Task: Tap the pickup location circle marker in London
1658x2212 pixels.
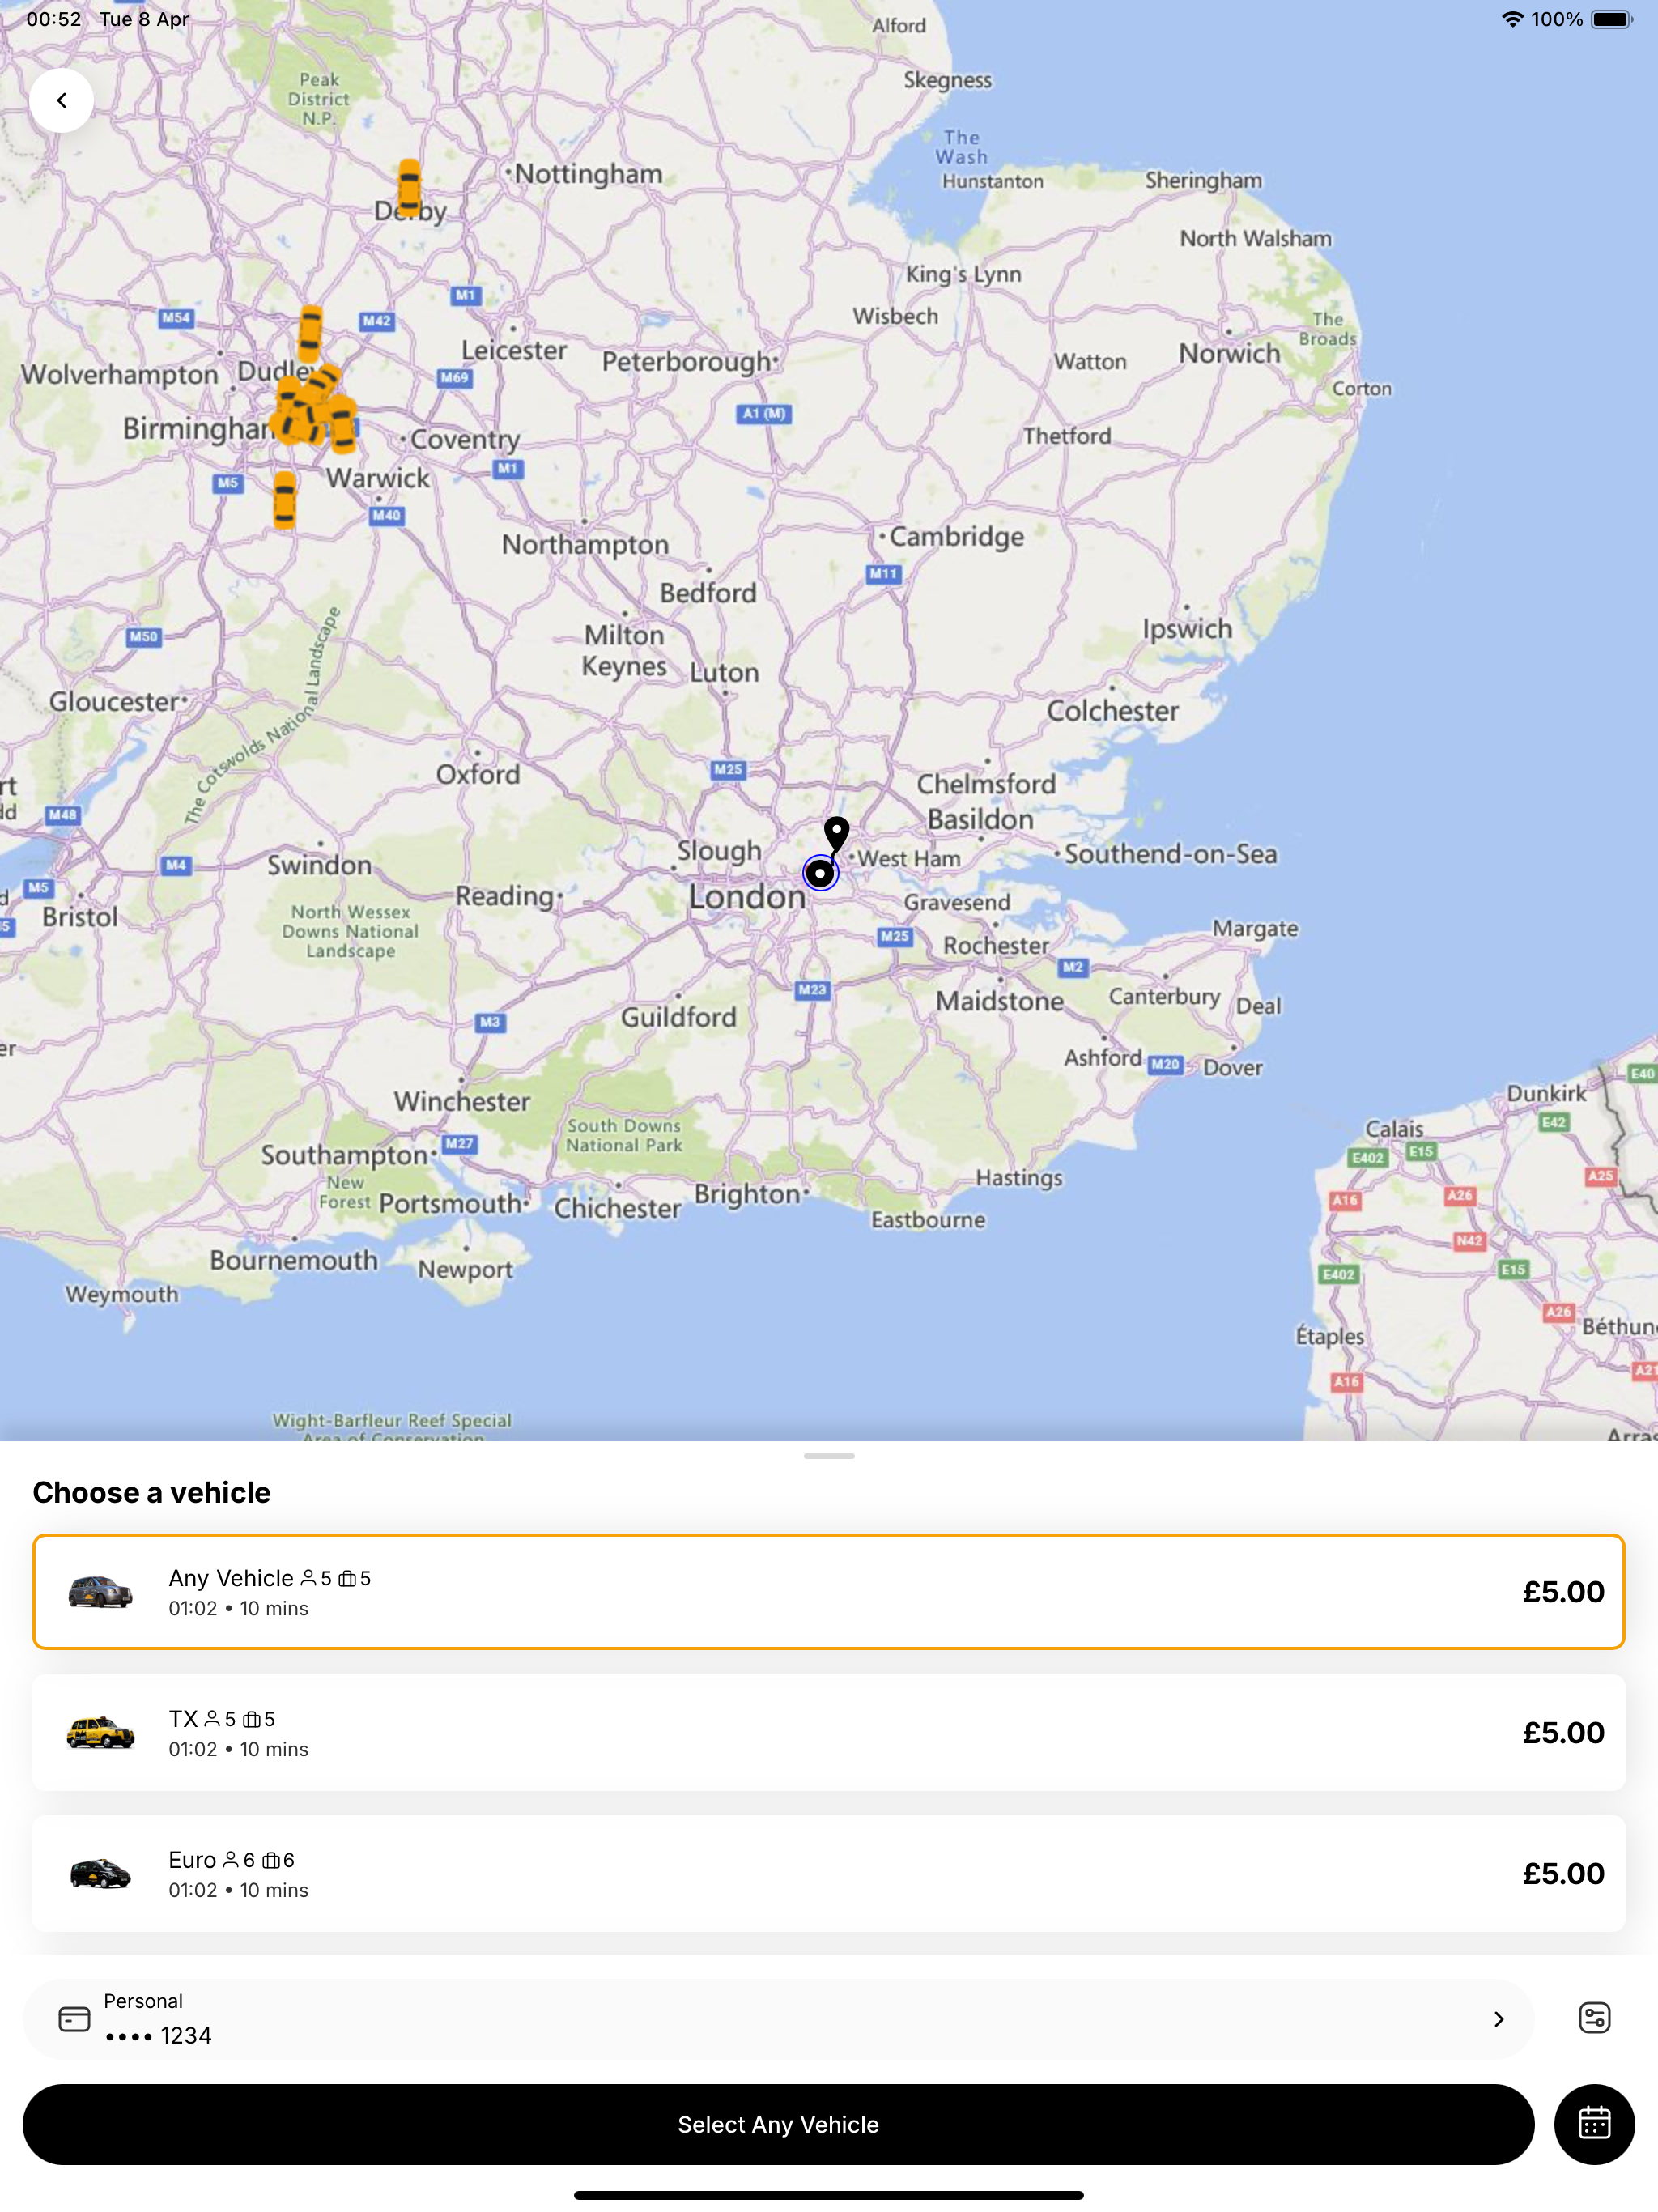Action: [820, 873]
